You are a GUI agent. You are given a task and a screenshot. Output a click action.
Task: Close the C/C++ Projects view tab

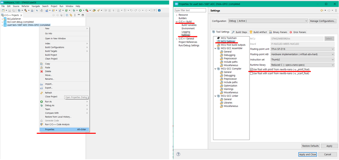click(21, 15)
